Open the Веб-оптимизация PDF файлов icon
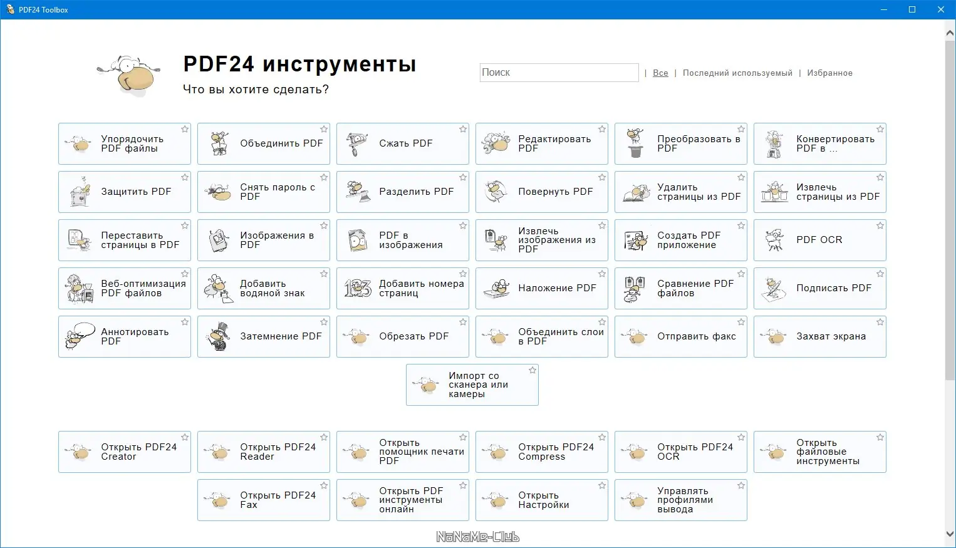 (80, 289)
